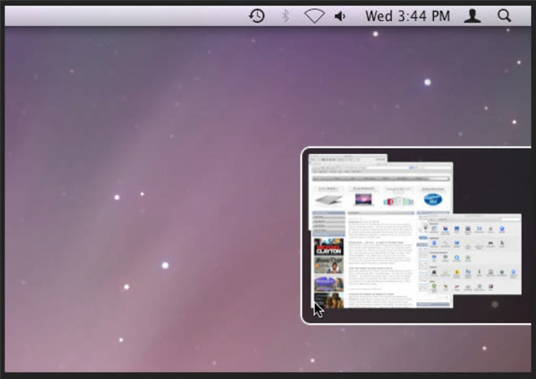Open the fast user switching icon

[x=472, y=16]
